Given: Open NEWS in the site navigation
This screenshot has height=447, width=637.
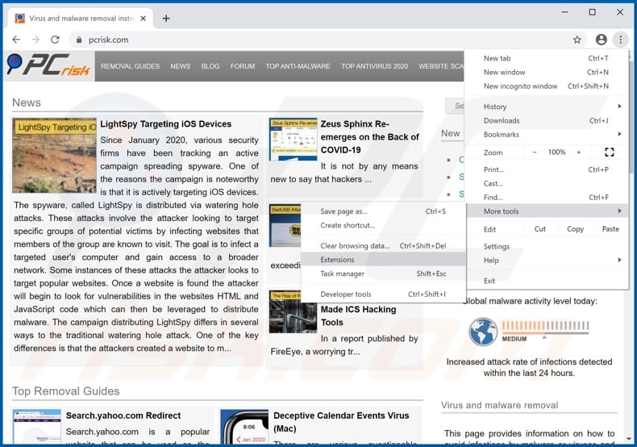Looking at the screenshot, I should [181, 66].
